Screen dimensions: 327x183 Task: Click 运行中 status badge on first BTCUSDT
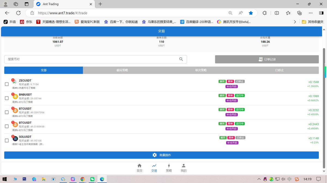(240, 110)
